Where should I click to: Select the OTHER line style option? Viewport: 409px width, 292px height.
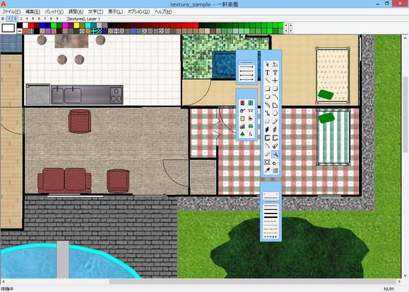[x=271, y=236]
